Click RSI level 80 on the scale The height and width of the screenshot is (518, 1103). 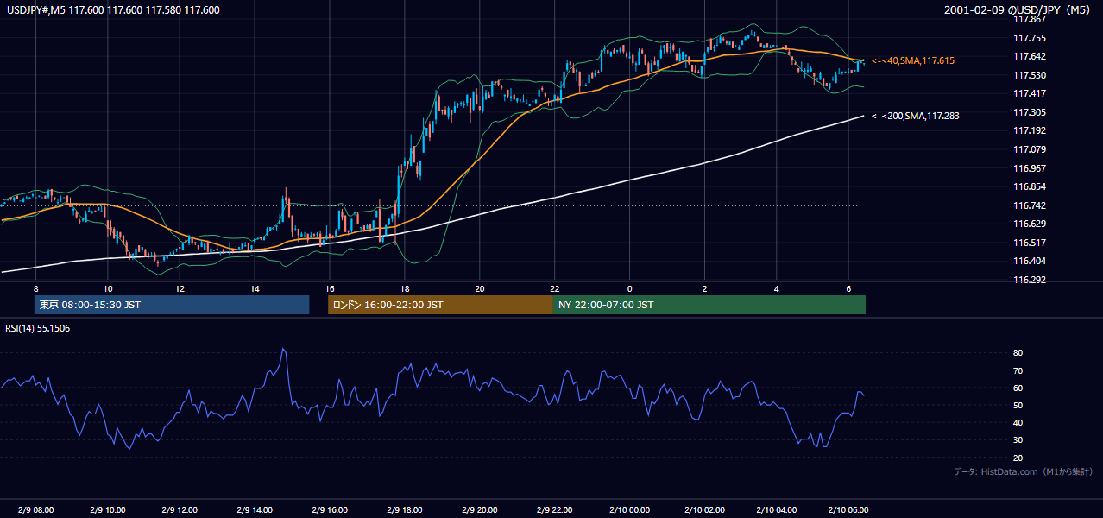point(1018,353)
